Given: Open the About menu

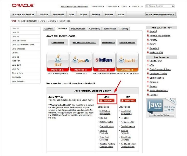Looking at the screenshot, I should tap(121, 15).
